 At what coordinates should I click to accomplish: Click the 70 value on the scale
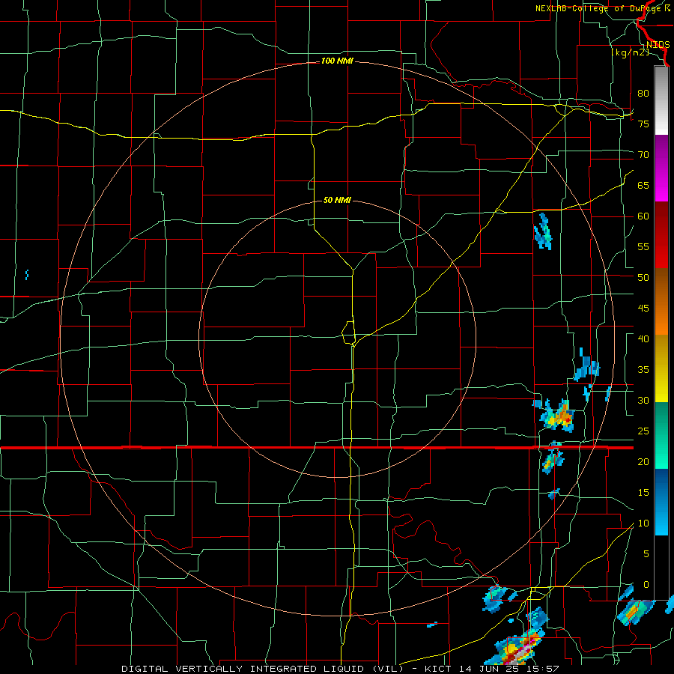(643, 155)
